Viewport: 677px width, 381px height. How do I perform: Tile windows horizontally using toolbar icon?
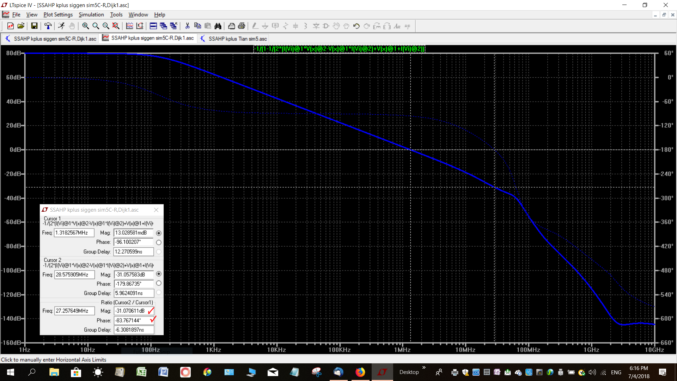point(153,26)
